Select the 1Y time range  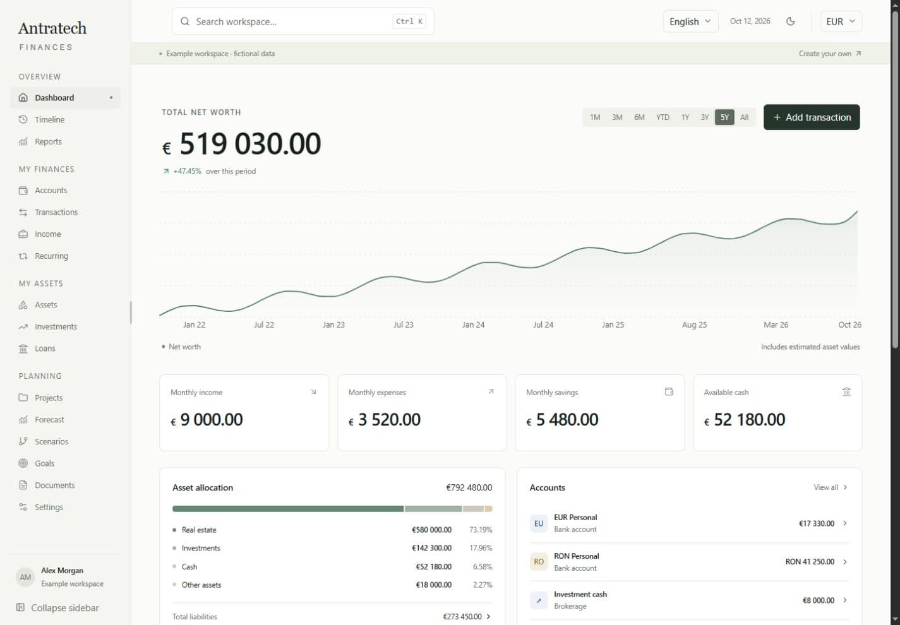coord(685,117)
